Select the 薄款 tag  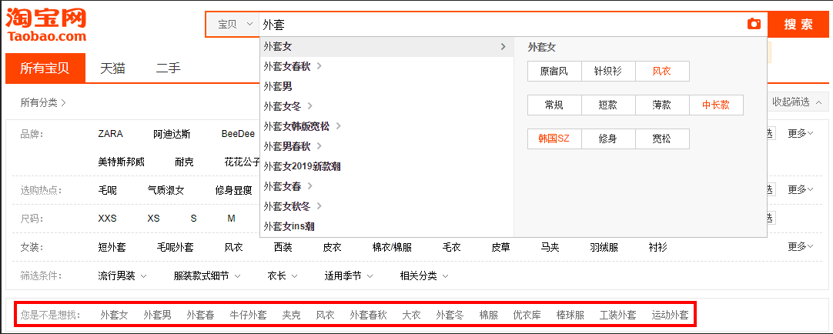(x=662, y=105)
